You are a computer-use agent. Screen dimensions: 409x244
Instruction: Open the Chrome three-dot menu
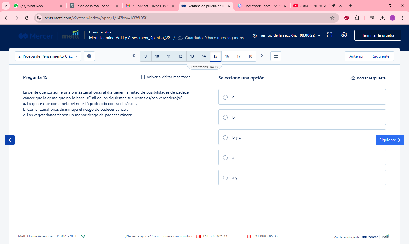point(403,18)
